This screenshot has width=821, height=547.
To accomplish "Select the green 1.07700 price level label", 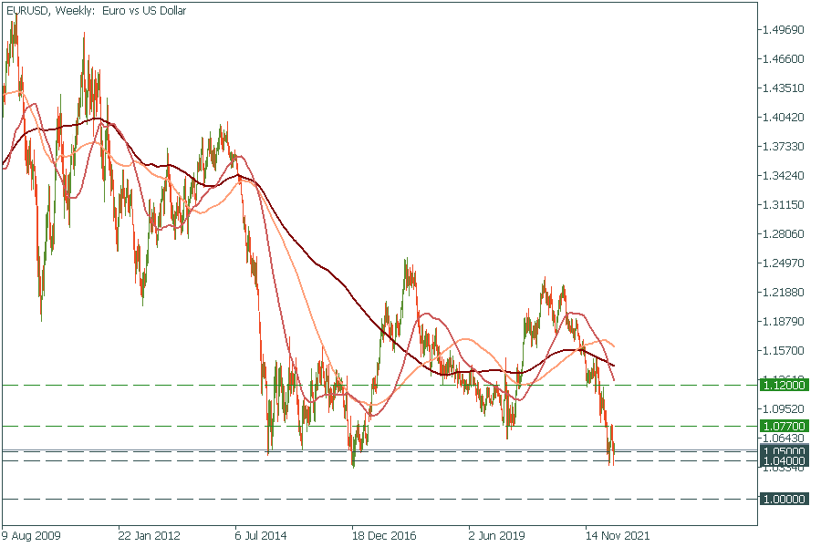I will 783,426.
